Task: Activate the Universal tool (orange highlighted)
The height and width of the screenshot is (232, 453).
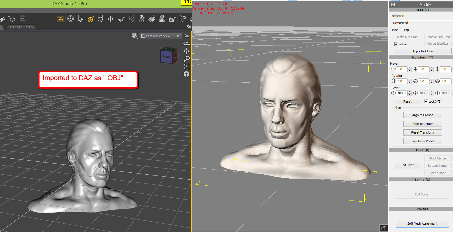Action: point(91,19)
